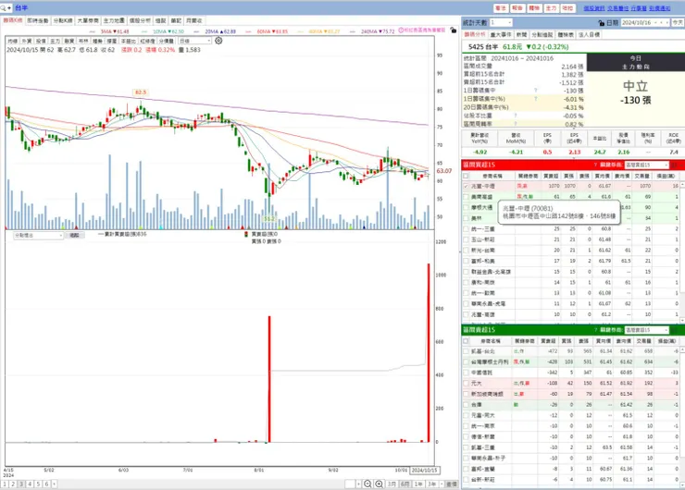Switch to the 重大事件 tab
This screenshot has height=490, width=685.
(501, 34)
